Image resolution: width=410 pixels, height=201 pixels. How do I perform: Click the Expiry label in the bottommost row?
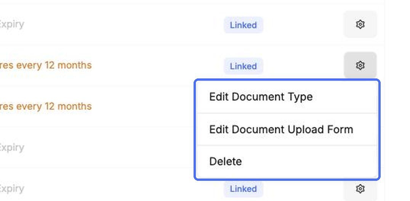[12, 188]
